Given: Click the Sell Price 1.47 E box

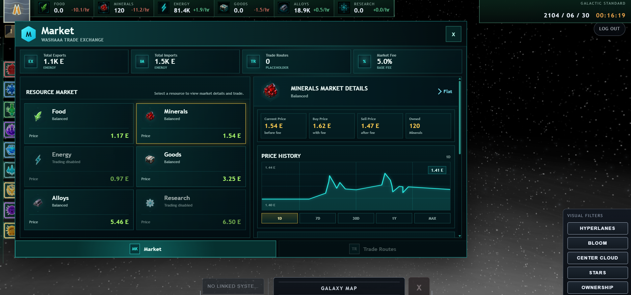Looking at the screenshot, I should click(380, 126).
